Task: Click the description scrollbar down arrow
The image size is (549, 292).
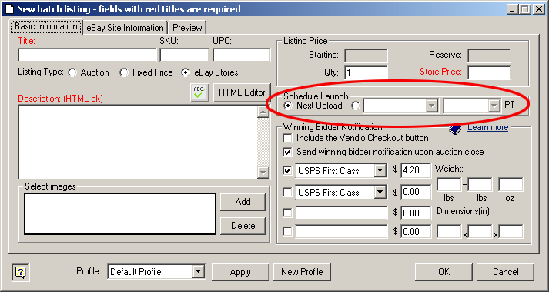Action: [x=263, y=173]
